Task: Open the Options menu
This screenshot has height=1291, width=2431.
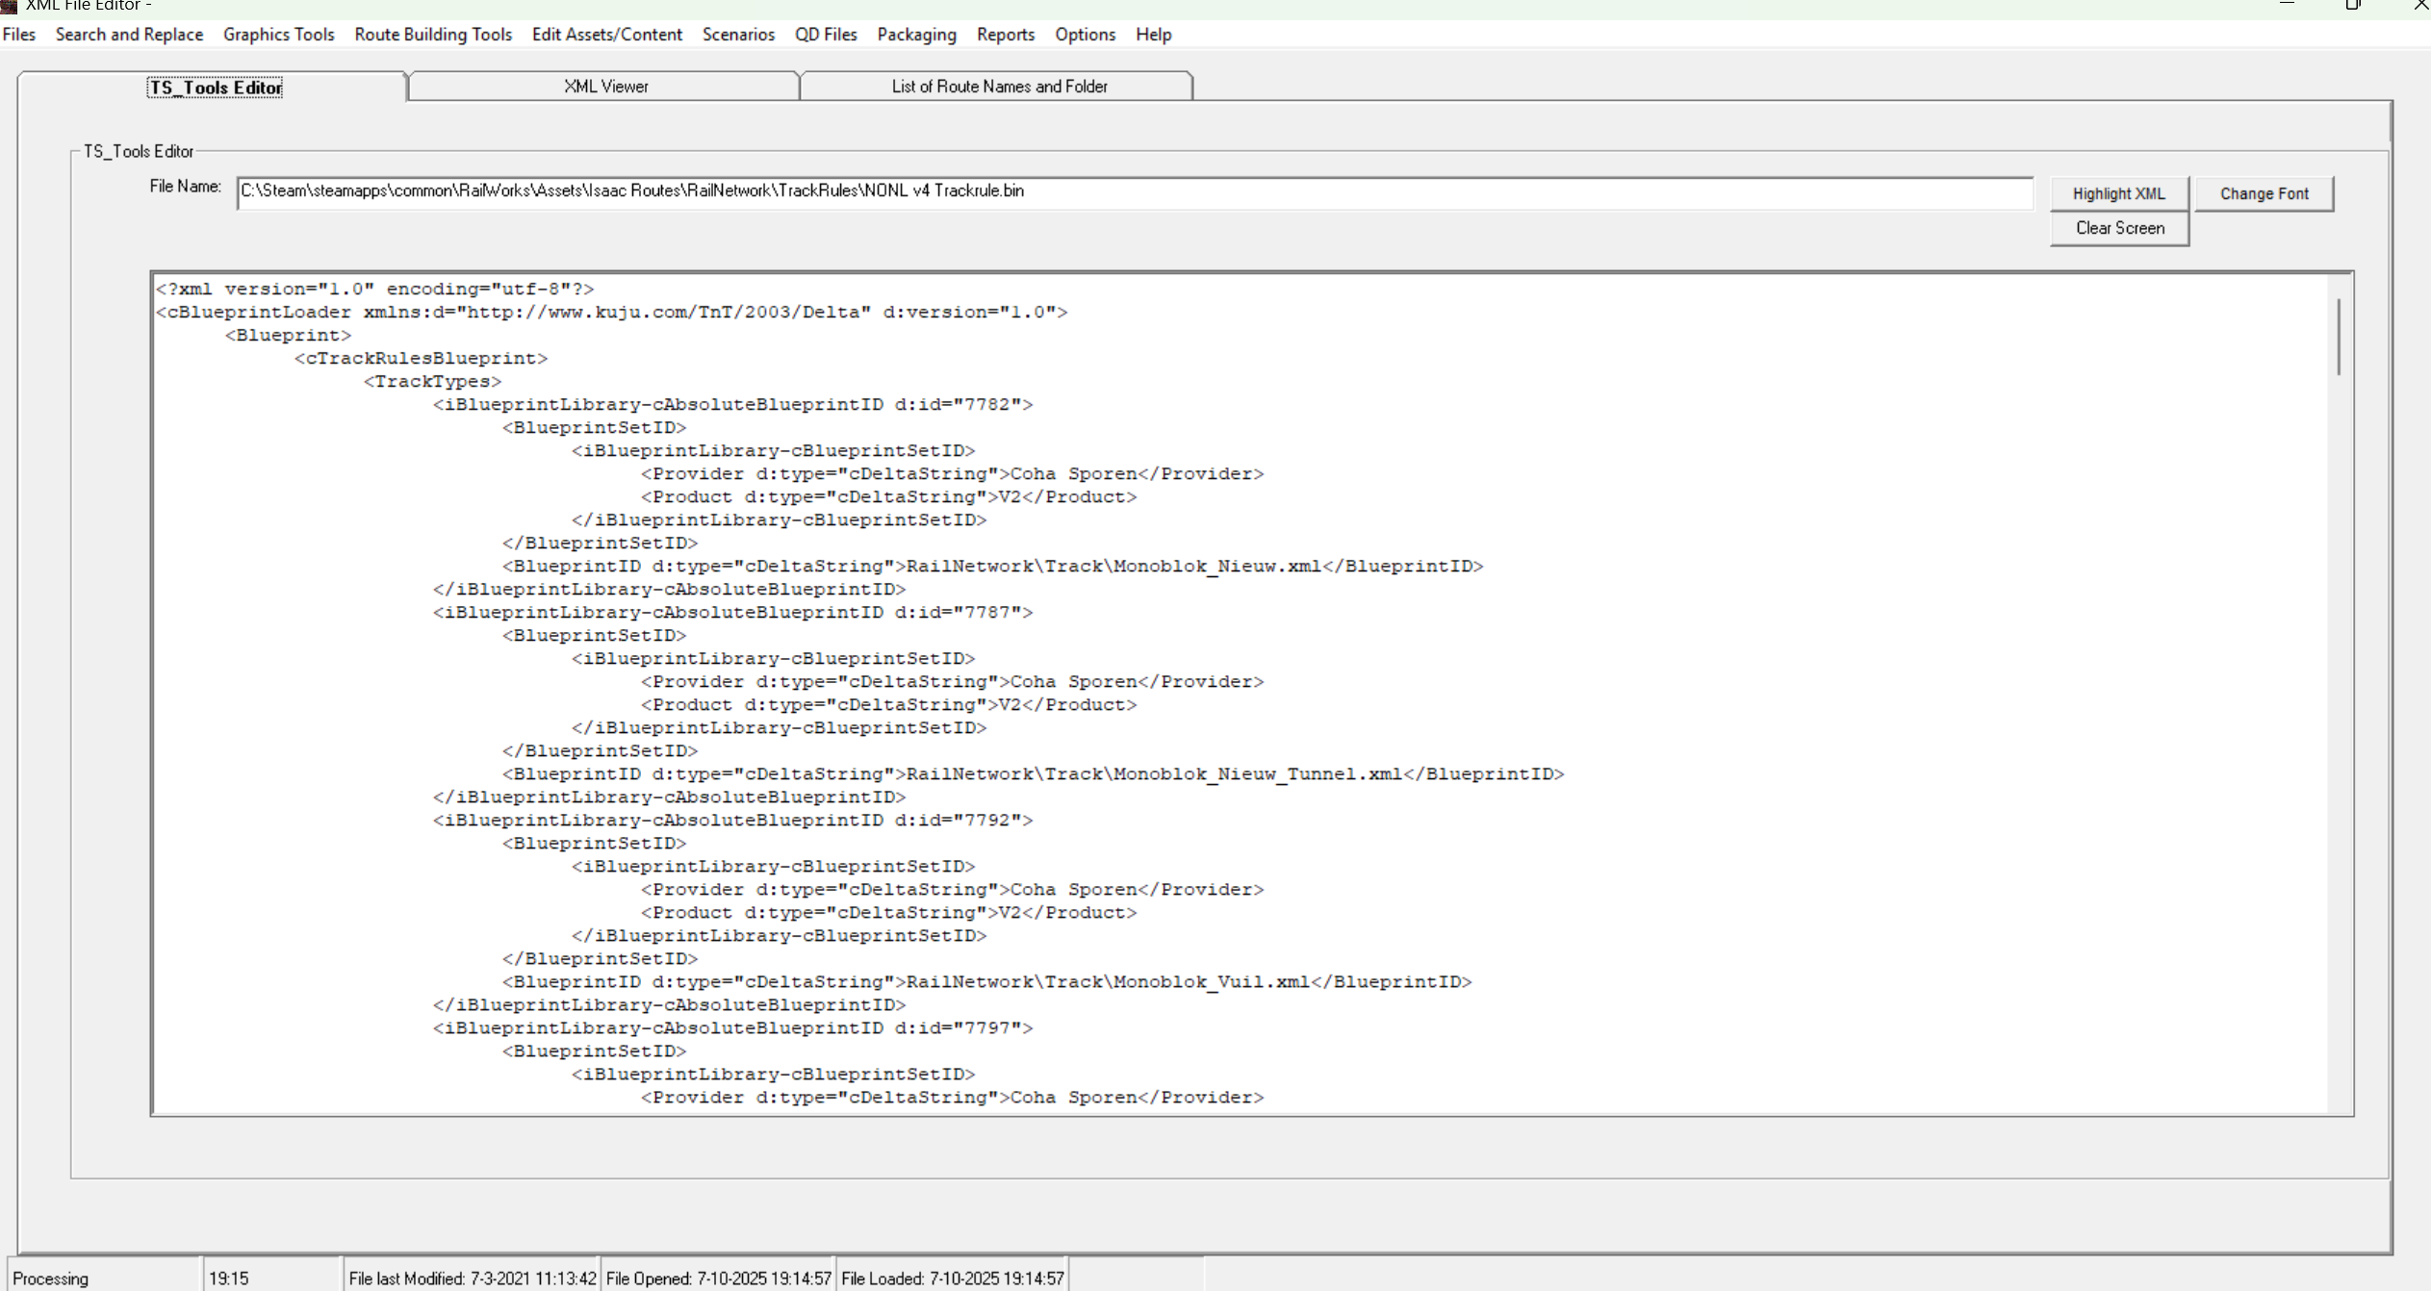Action: tap(1085, 35)
